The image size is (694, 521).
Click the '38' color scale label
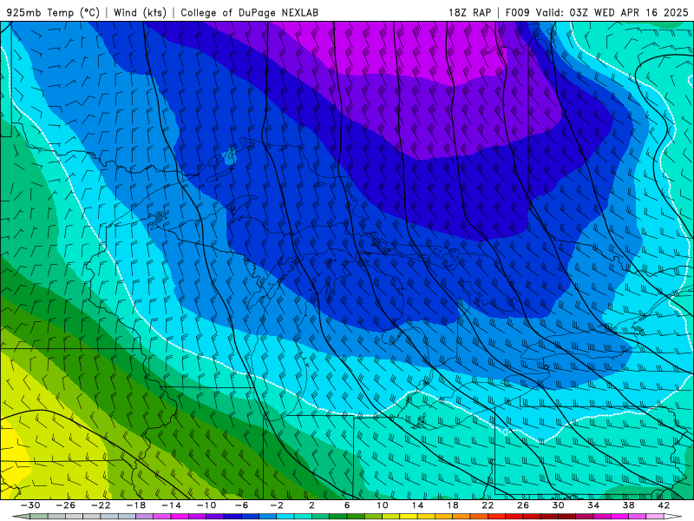click(628, 505)
